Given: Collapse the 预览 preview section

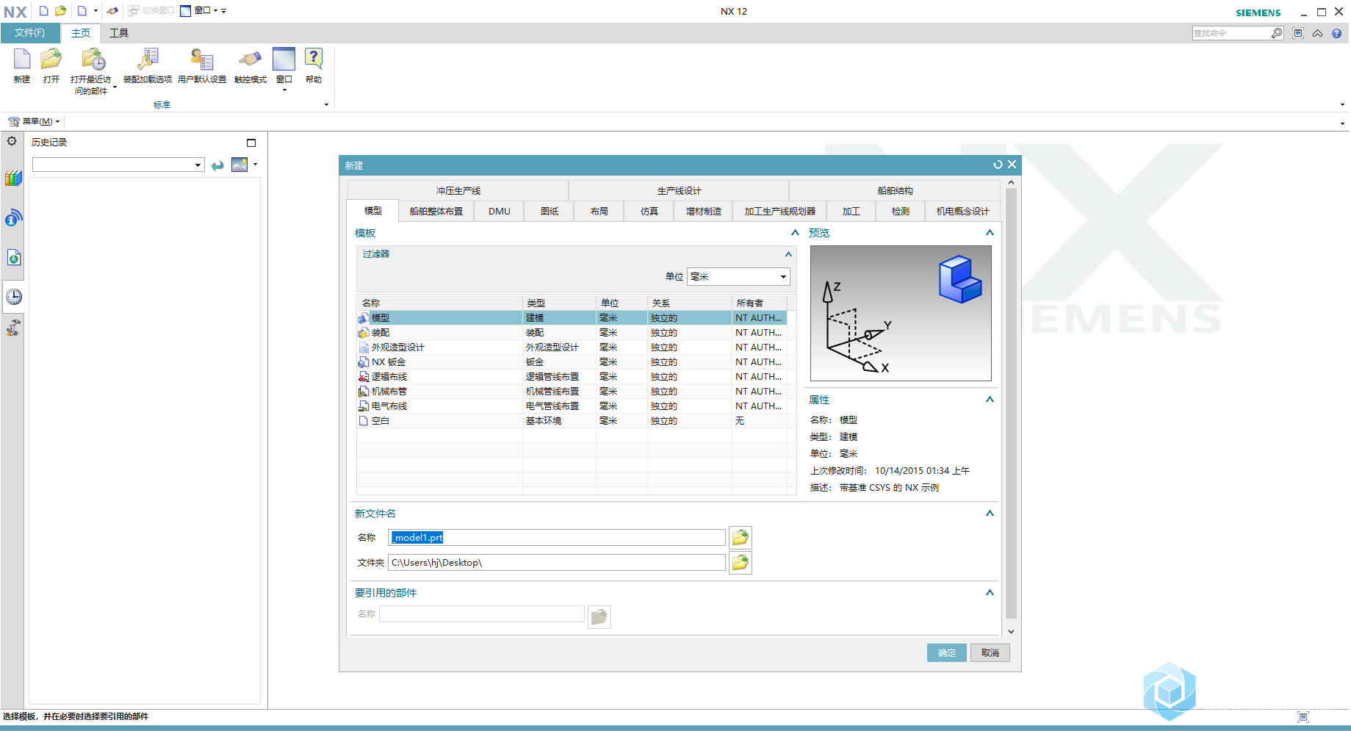Looking at the screenshot, I should (990, 233).
